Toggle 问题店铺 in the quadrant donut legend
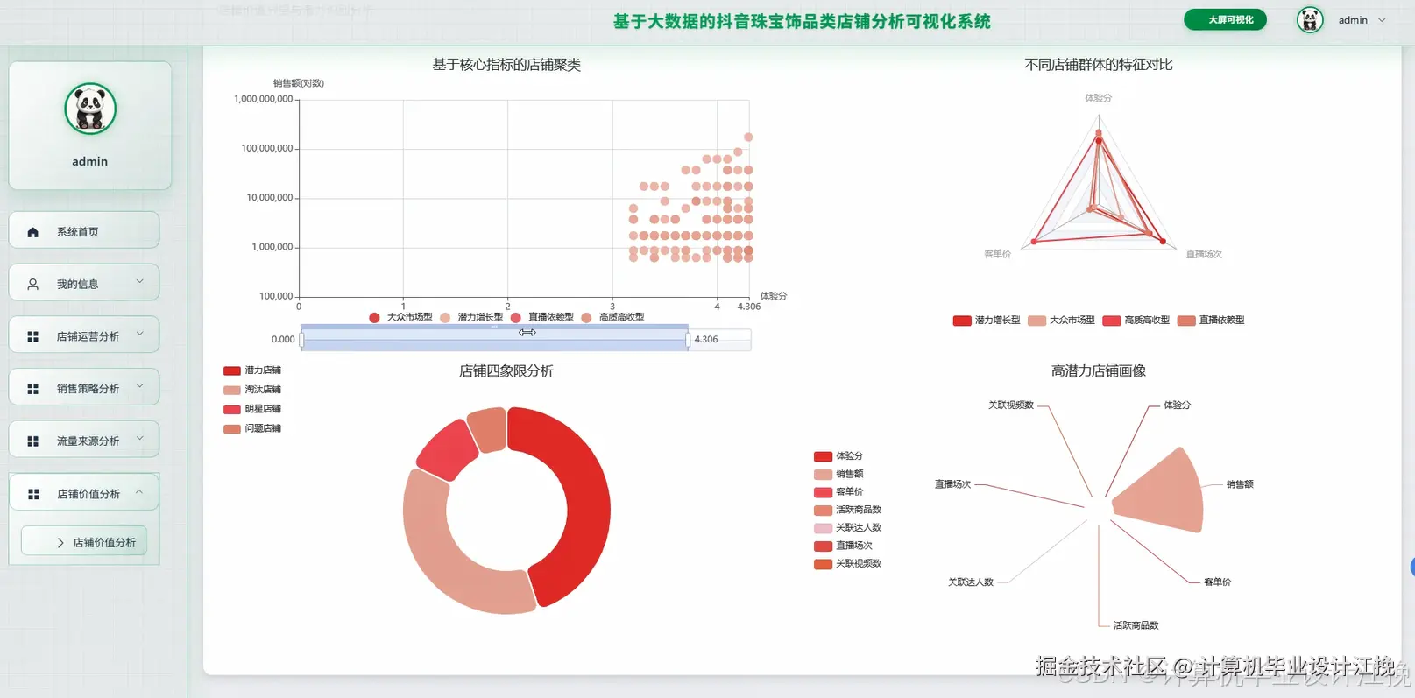This screenshot has width=1415, height=698. (252, 428)
